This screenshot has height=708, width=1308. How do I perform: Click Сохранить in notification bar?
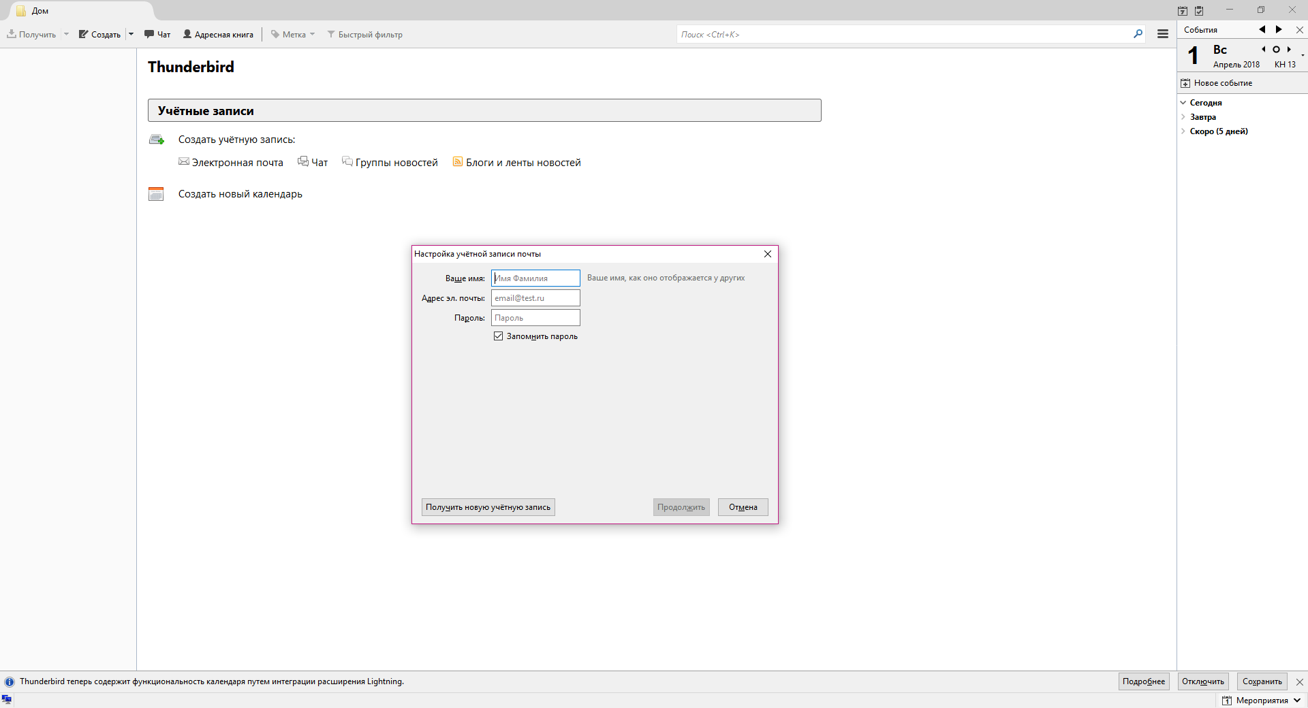1262,681
